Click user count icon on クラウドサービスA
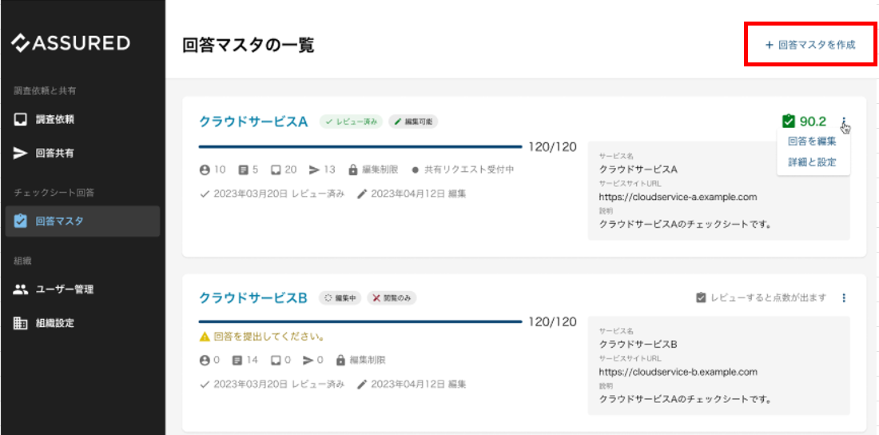 [x=205, y=170]
